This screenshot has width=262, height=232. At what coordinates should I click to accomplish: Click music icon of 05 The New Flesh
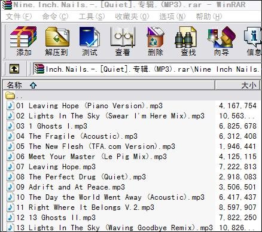tap(10, 146)
